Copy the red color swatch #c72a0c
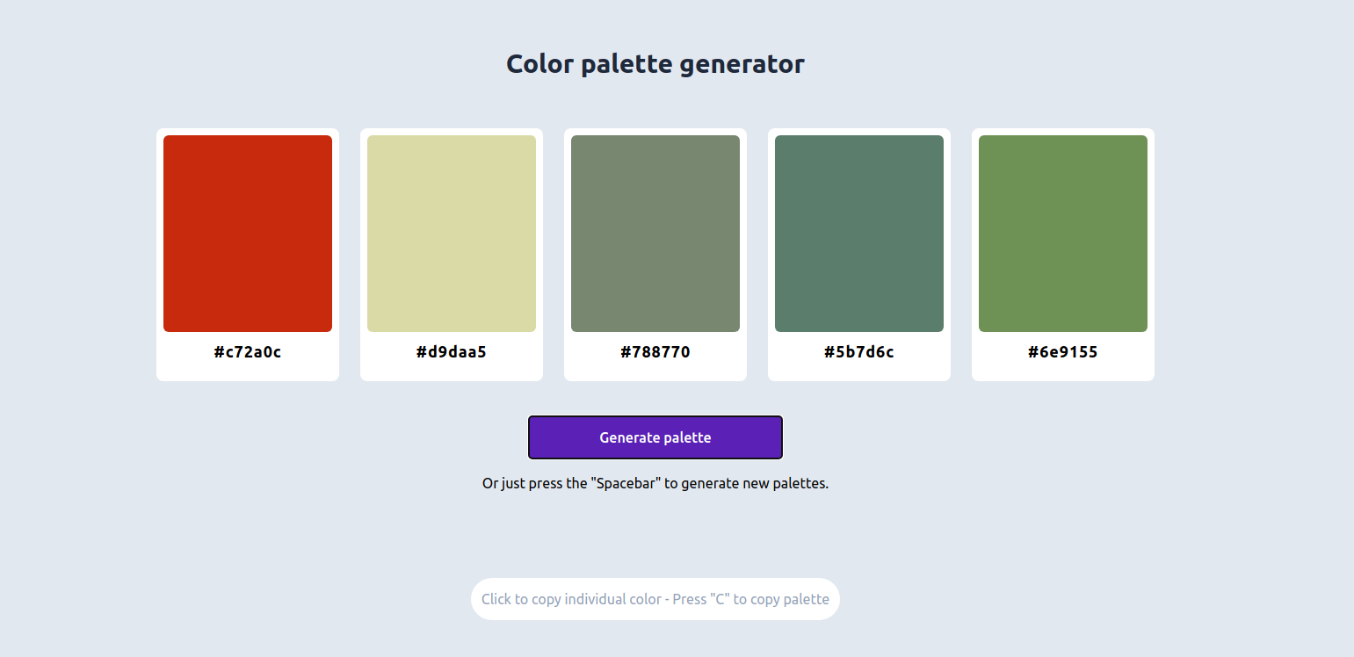This screenshot has width=1354, height=657. (247, 233)
